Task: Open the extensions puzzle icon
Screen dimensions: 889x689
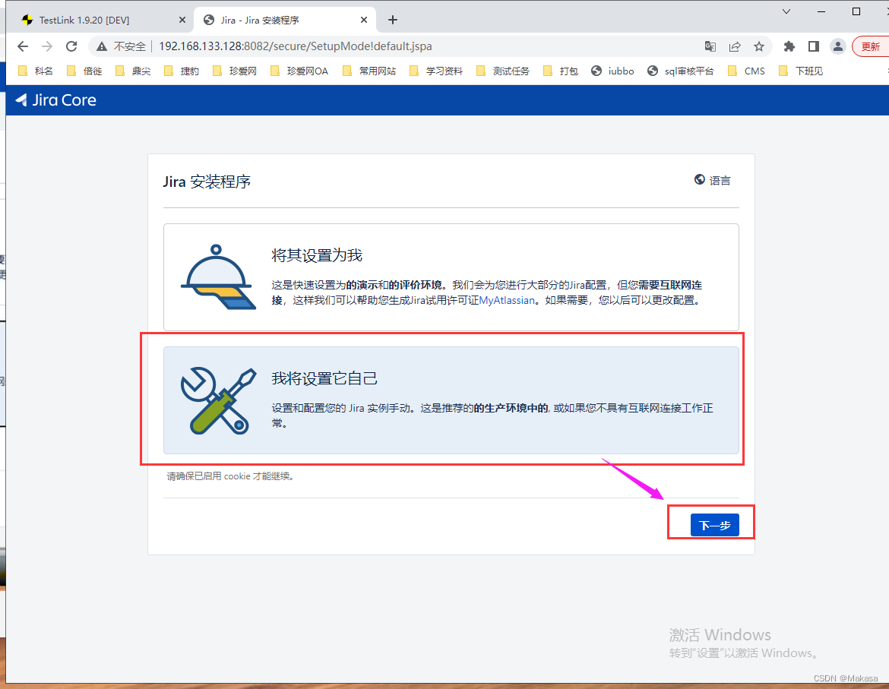Action: click(x=789, y=46)
